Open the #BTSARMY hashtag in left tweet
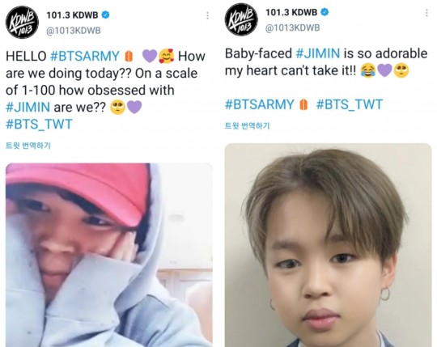 [x=85, y=56]
